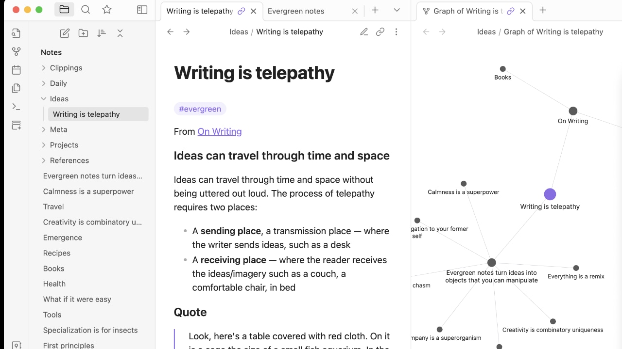Open bookmarks star tab
The height and width of the screenshot is (349, 622).
click(x=107, y=10)
